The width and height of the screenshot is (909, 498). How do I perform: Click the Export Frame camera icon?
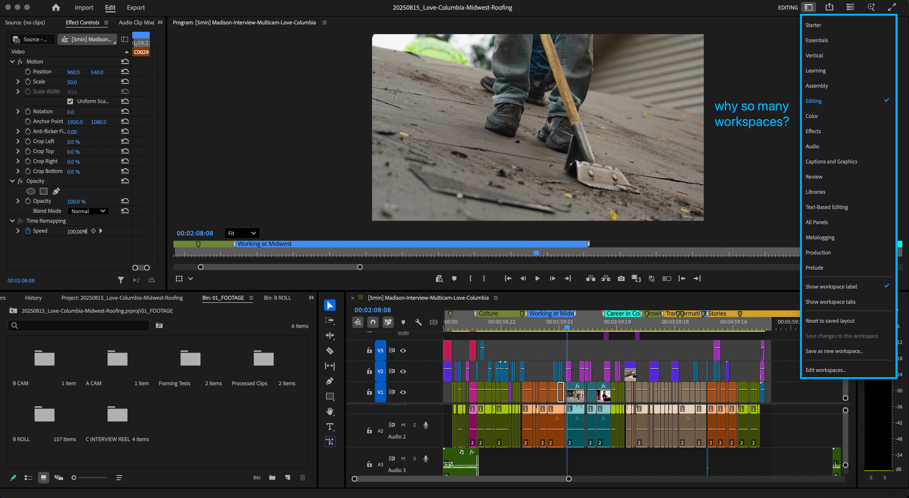tap(621, 279)
